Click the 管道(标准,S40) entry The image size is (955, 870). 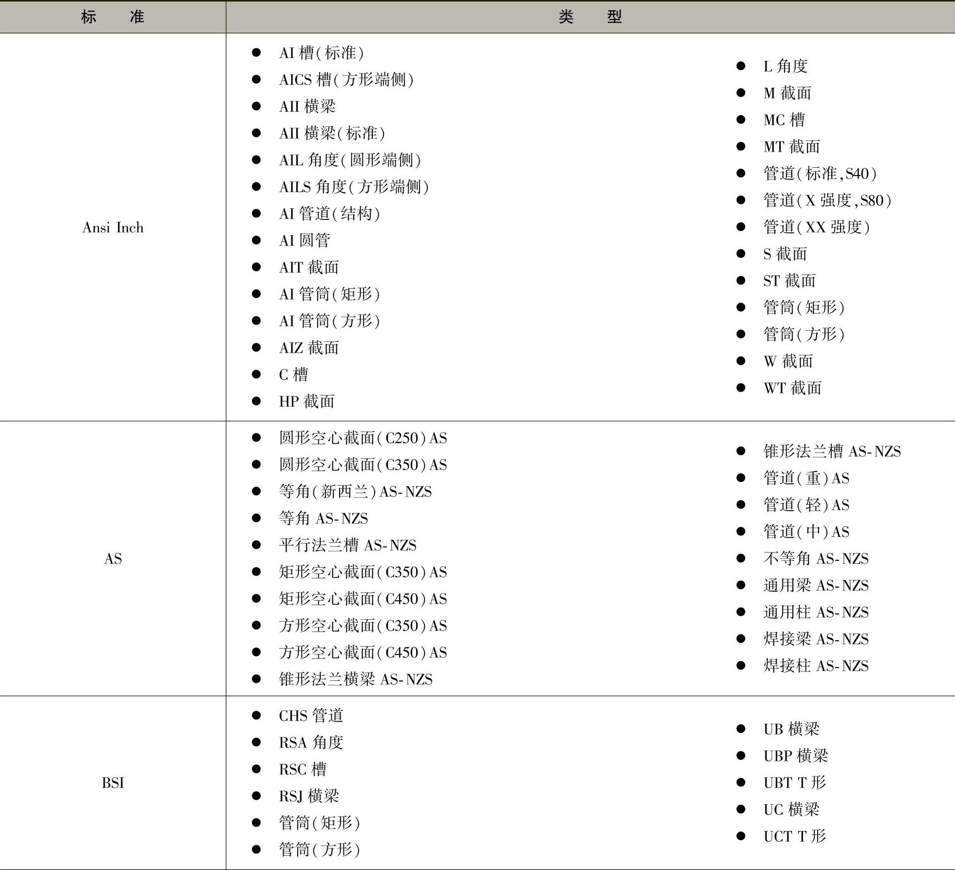pyautogui.click(x=820, y=173)
